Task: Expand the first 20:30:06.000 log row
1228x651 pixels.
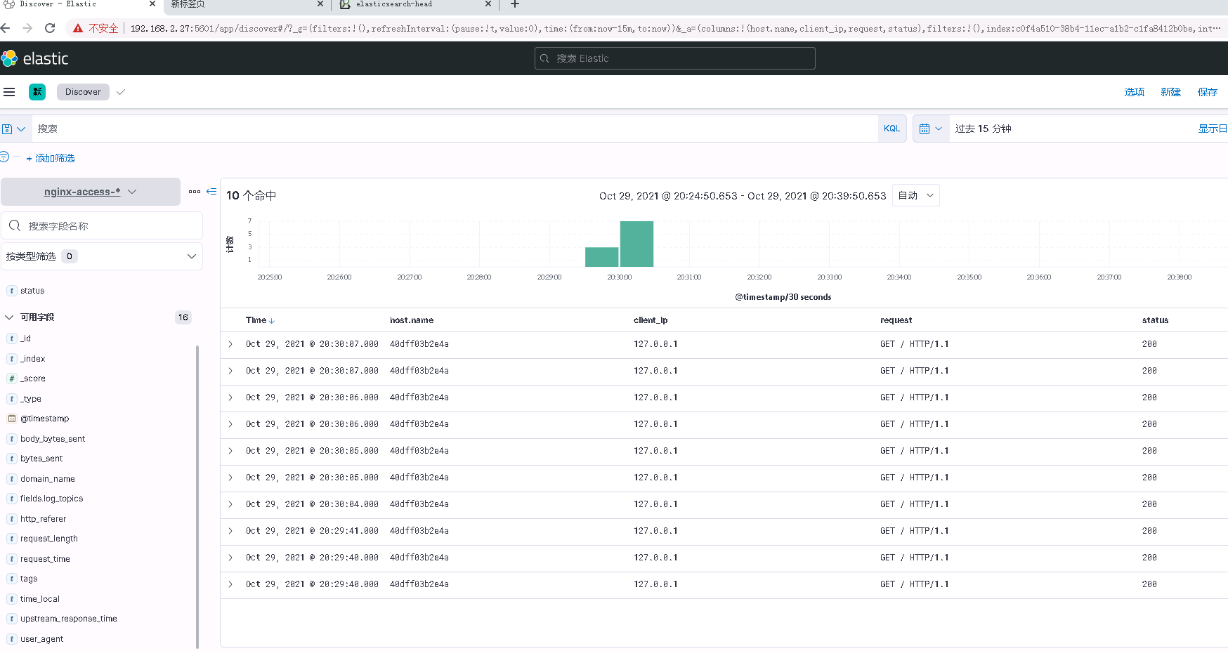Action: click(x=230, y=397)
